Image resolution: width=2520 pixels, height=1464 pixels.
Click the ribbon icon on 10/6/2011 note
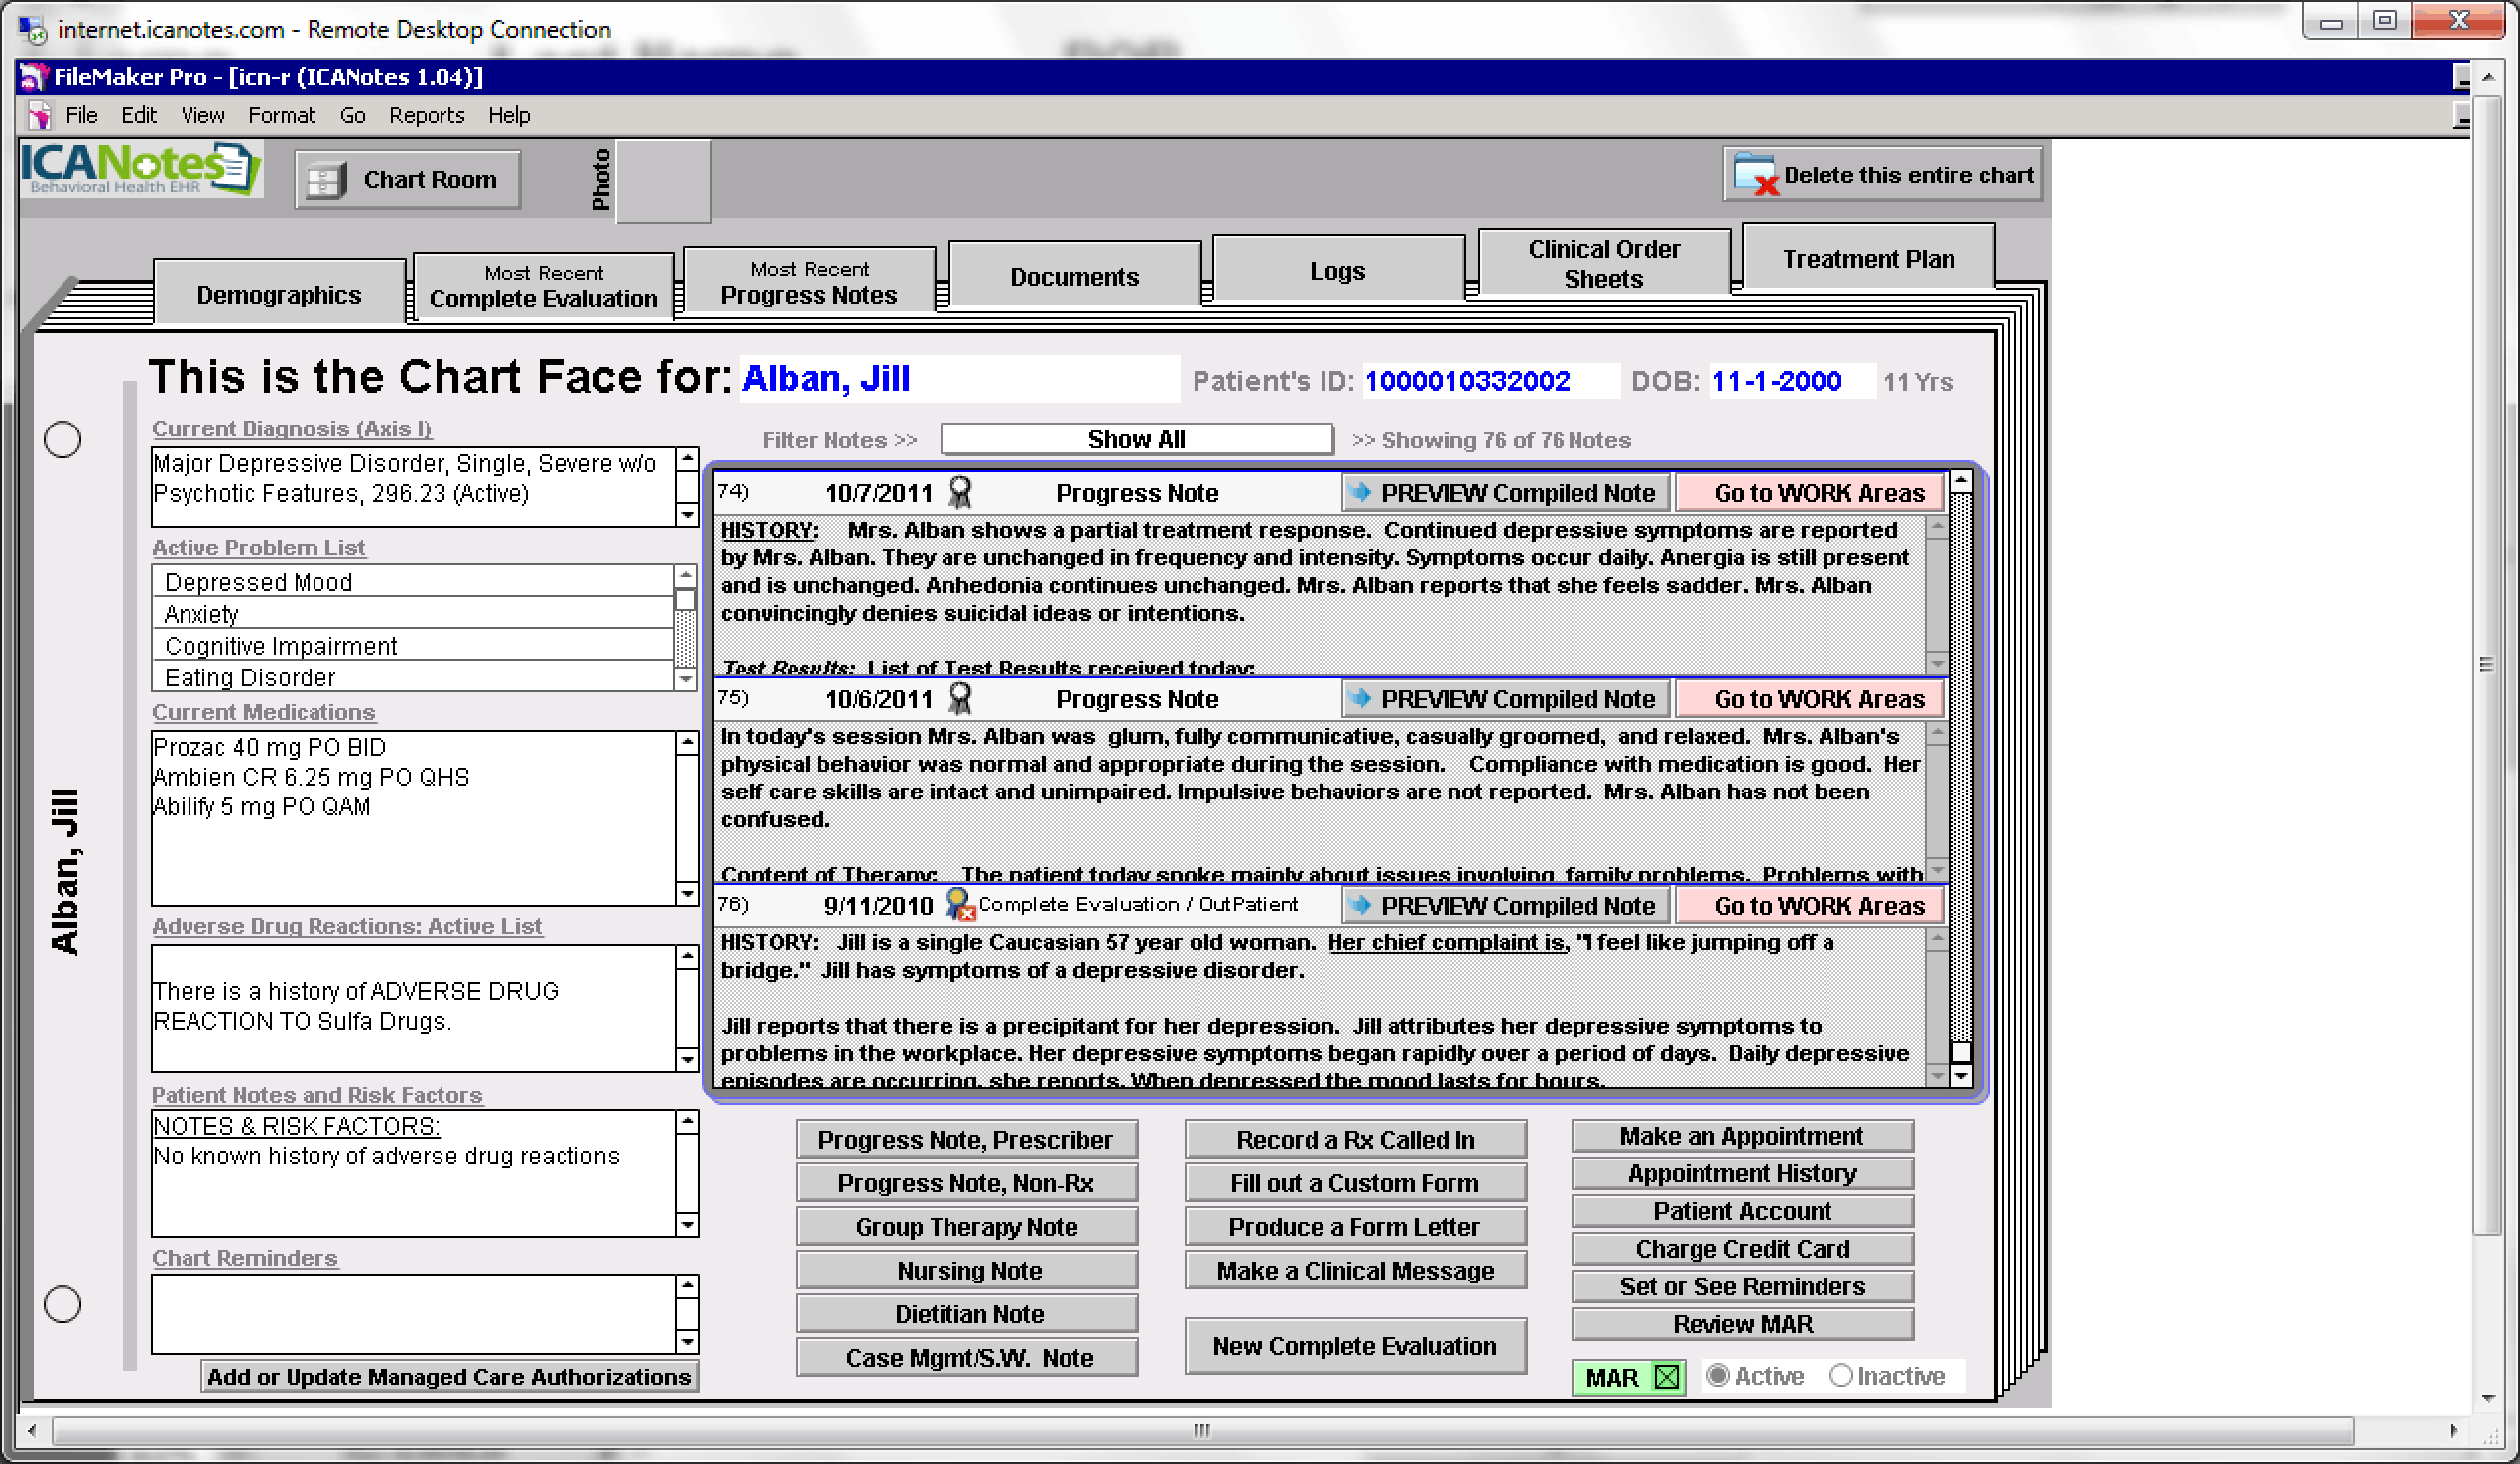click(x=959, y=698)
